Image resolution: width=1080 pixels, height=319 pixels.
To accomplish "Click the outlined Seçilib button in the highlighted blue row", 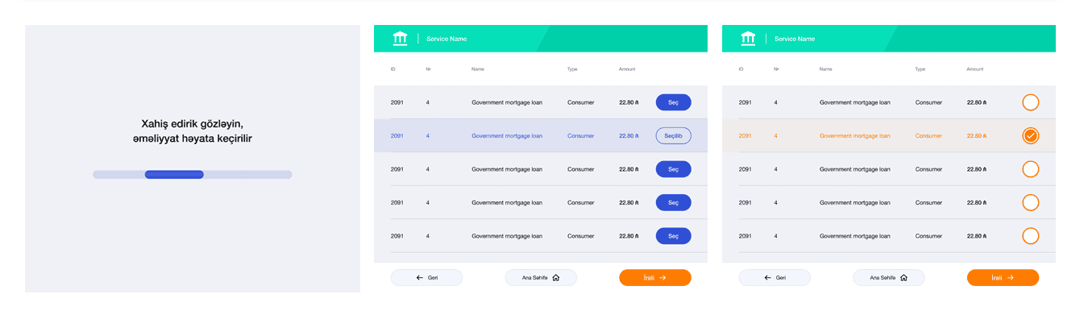I will coord(674,136).
